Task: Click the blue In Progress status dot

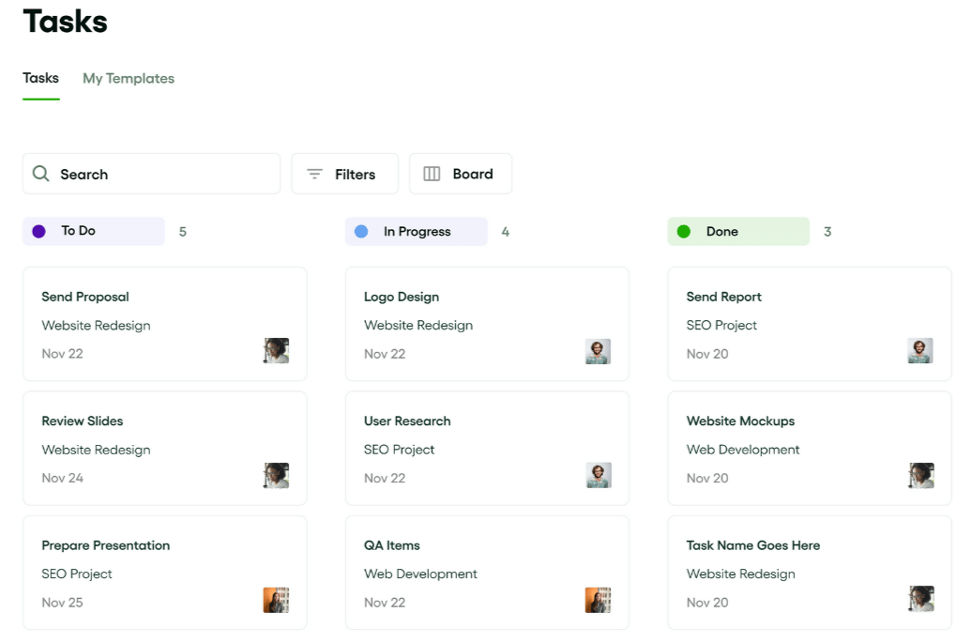Action: point(360,231)
